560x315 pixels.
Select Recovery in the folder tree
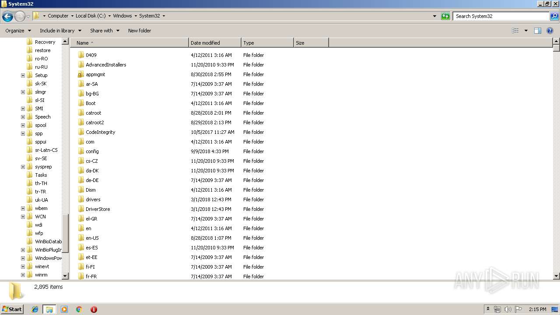[45, 42]
